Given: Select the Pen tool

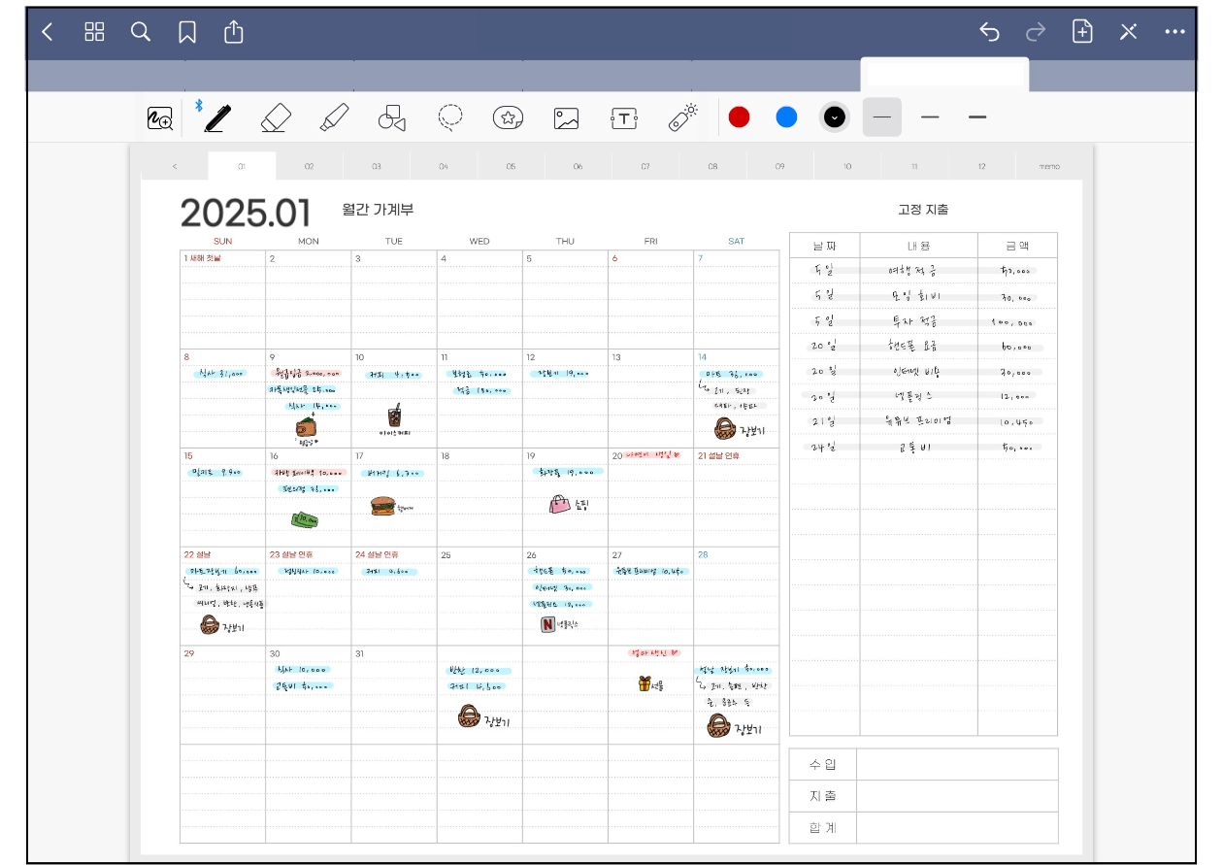Looking at the screenshot, I should click(x=217, y=118).
